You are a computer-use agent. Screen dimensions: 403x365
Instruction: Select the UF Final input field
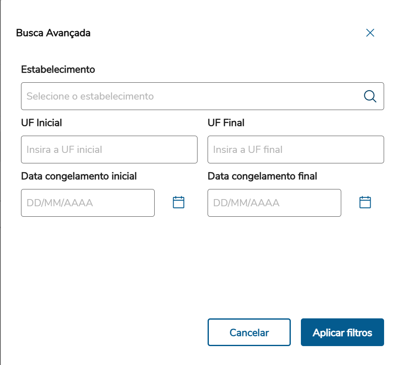[x=295, y=150]
